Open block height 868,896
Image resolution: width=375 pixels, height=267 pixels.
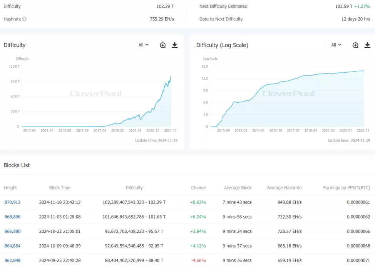tap(12, 217)
